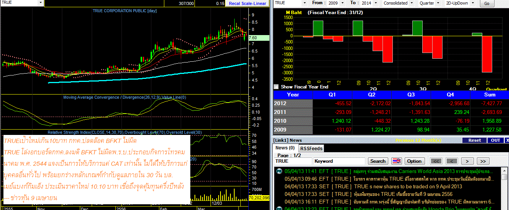This screenshot has width=509, height=210.
Task: Select the 2009 year row
Action: (x=391, y=130)
